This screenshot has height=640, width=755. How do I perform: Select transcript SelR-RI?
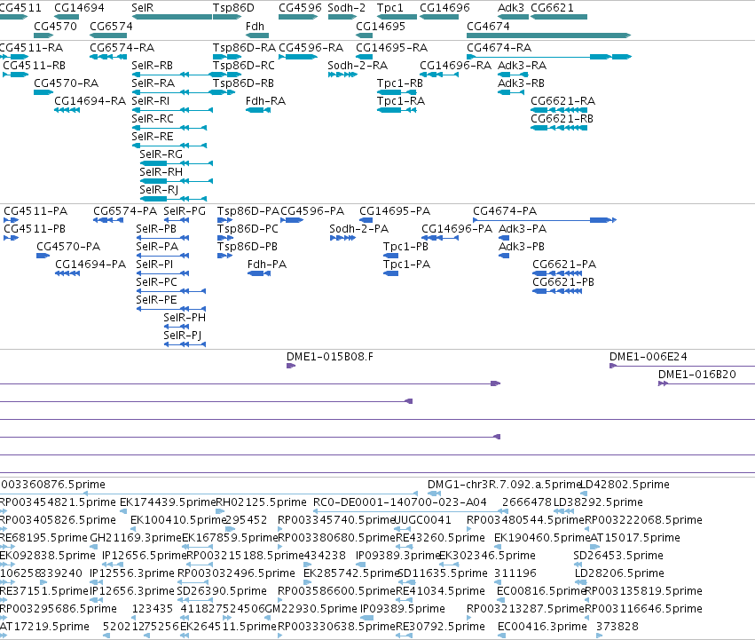172,110
